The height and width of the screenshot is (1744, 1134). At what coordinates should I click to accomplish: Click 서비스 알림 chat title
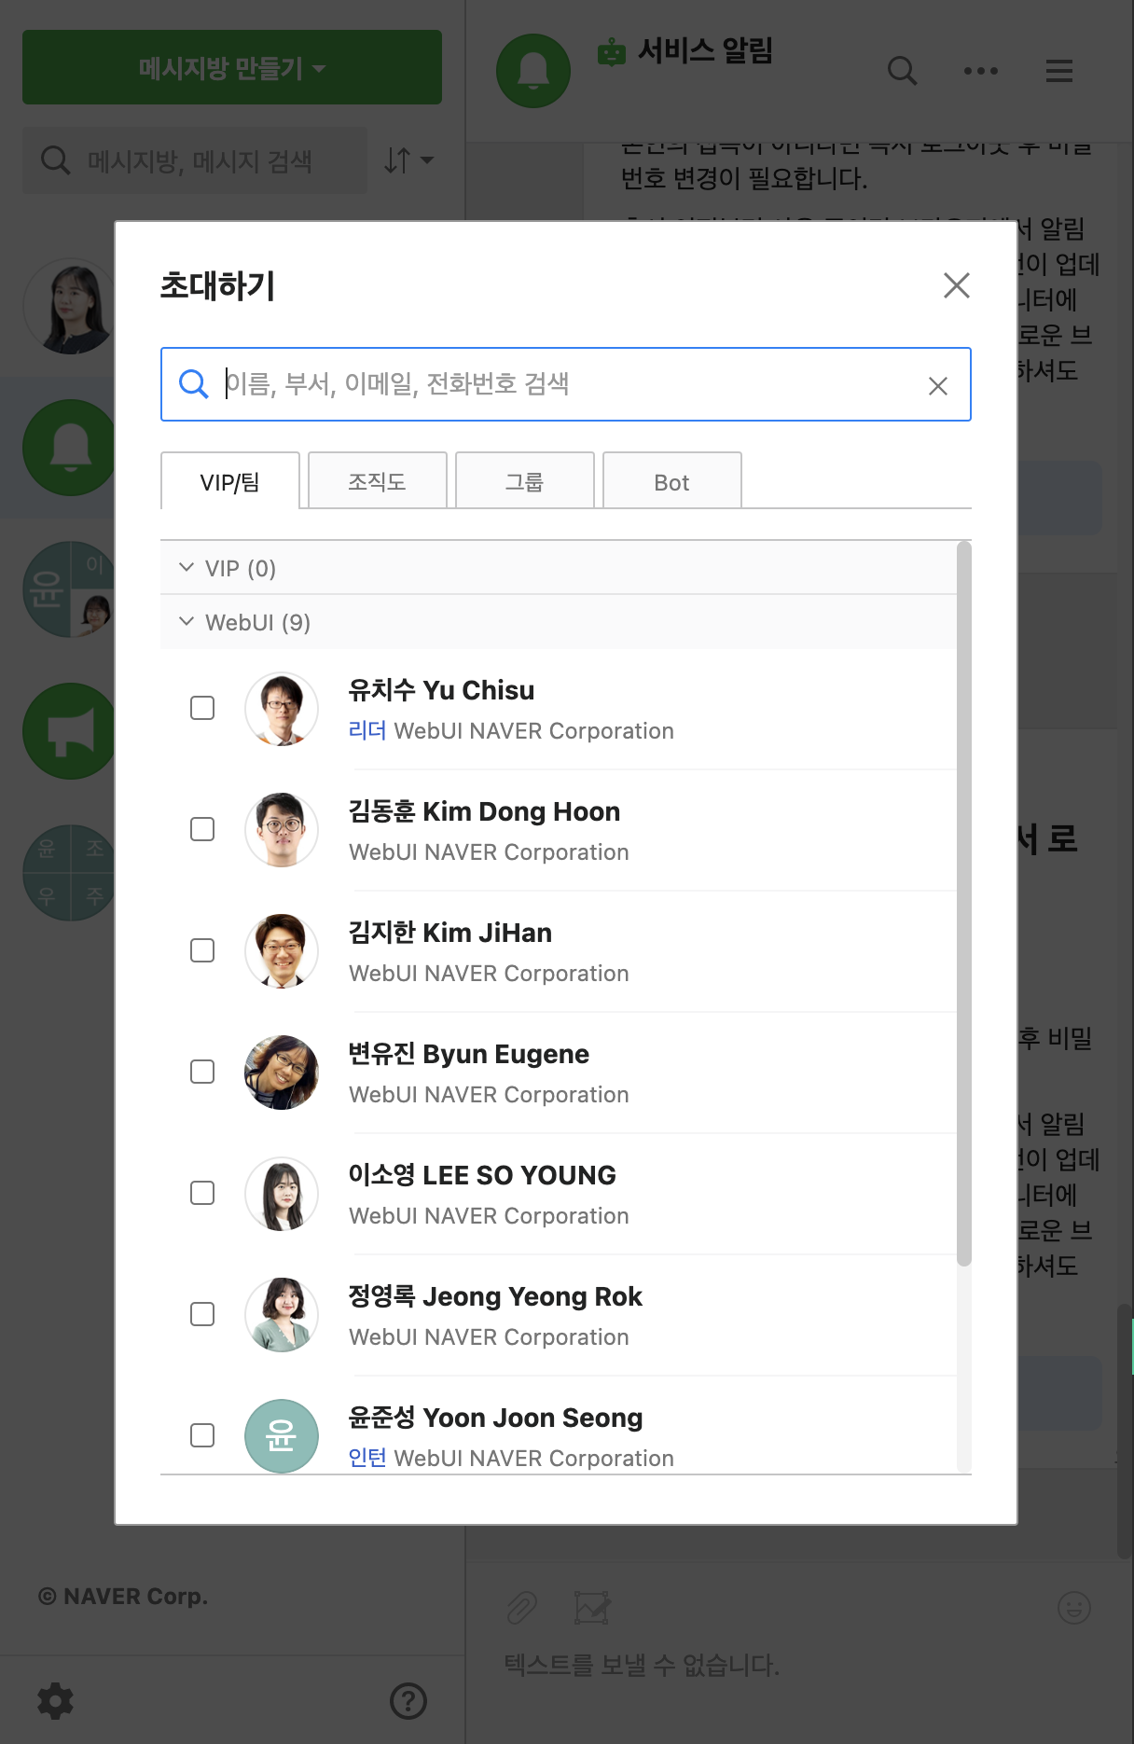pos(705,51)
